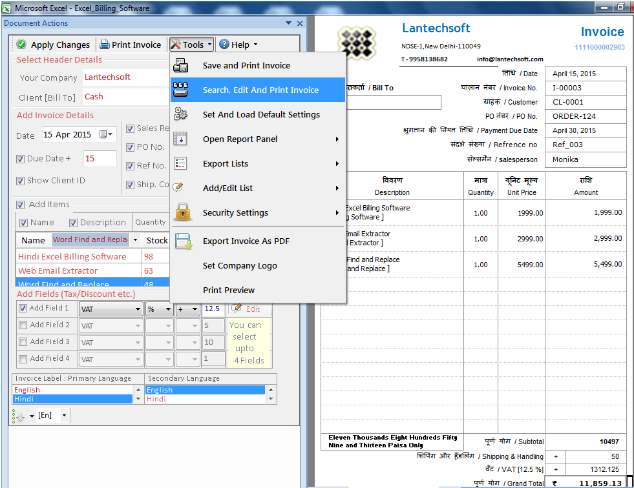Toggle the PO No. checkbox

tap(130, 147)
